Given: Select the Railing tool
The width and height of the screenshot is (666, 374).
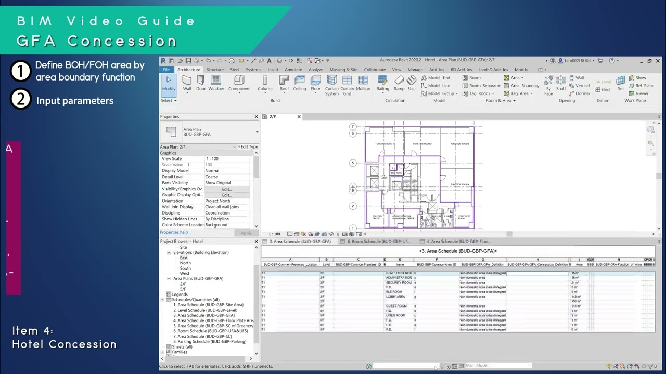Looking at the screenshot, I should click(383, 83).
